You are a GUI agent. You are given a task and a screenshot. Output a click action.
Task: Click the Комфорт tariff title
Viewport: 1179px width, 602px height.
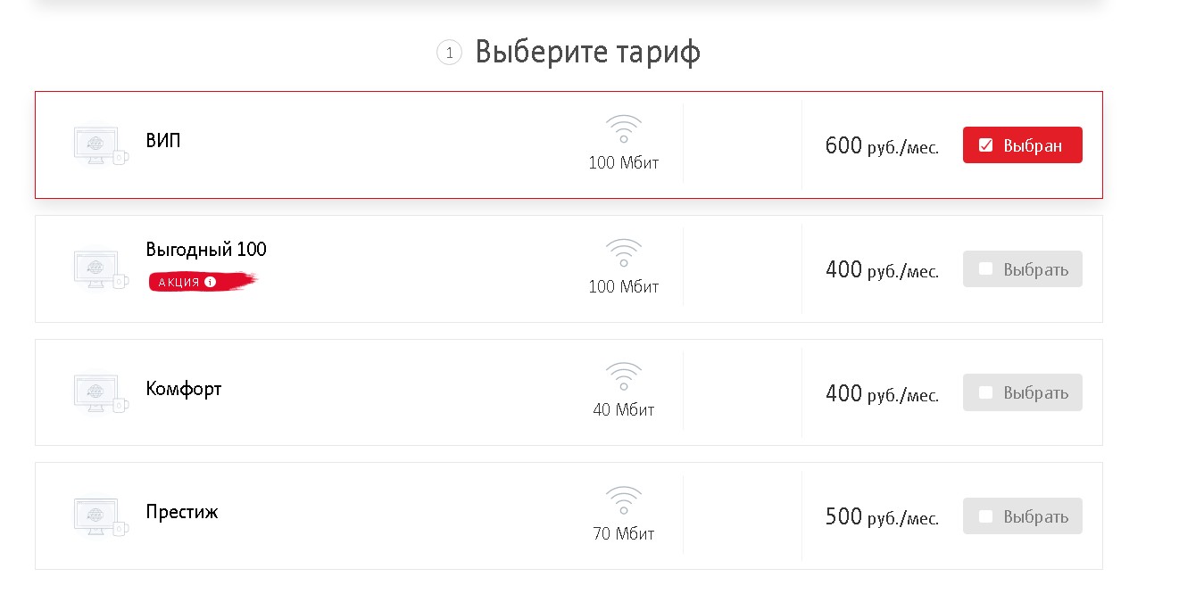[x=184, y=389]
